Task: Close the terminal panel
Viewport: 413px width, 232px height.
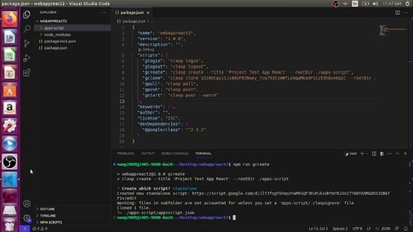Action: tap(405, 153)
